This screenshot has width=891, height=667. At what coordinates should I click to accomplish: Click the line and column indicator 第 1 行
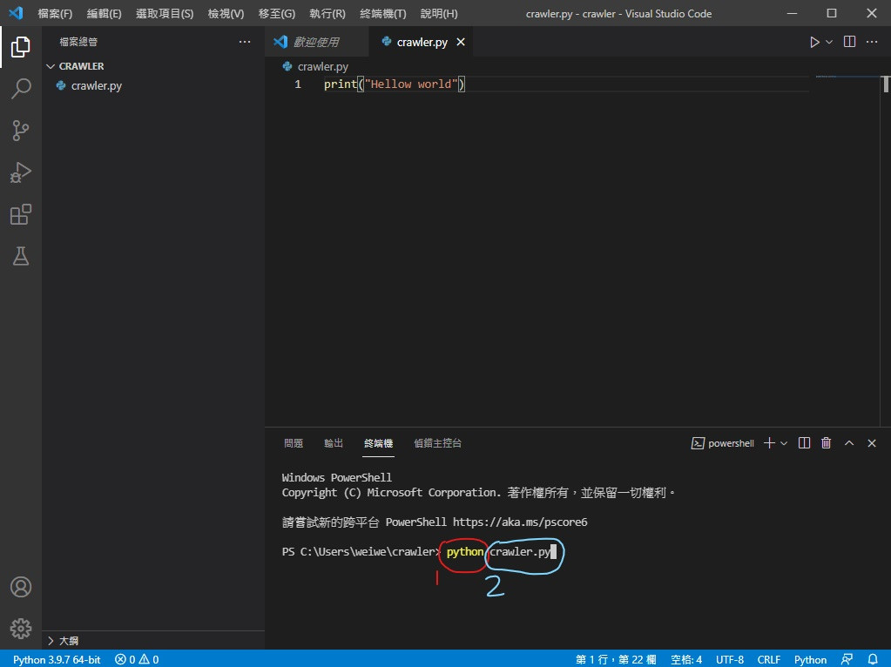[616, 660]
